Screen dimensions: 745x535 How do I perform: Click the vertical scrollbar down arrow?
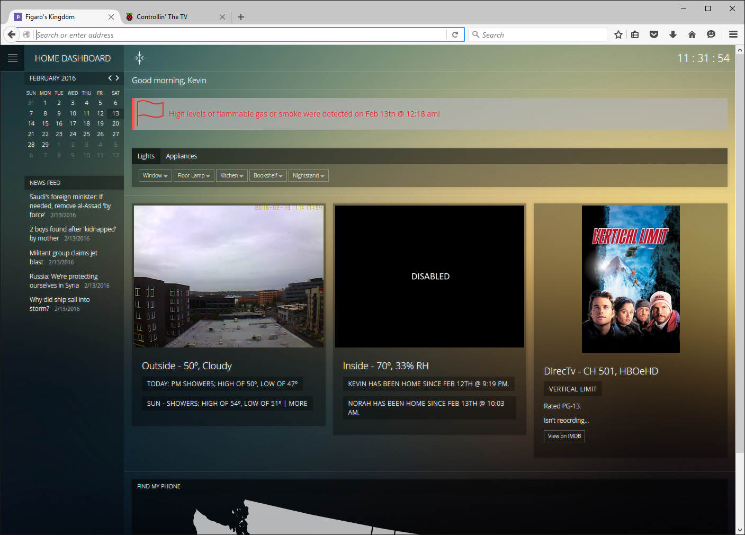click(740, 530)
